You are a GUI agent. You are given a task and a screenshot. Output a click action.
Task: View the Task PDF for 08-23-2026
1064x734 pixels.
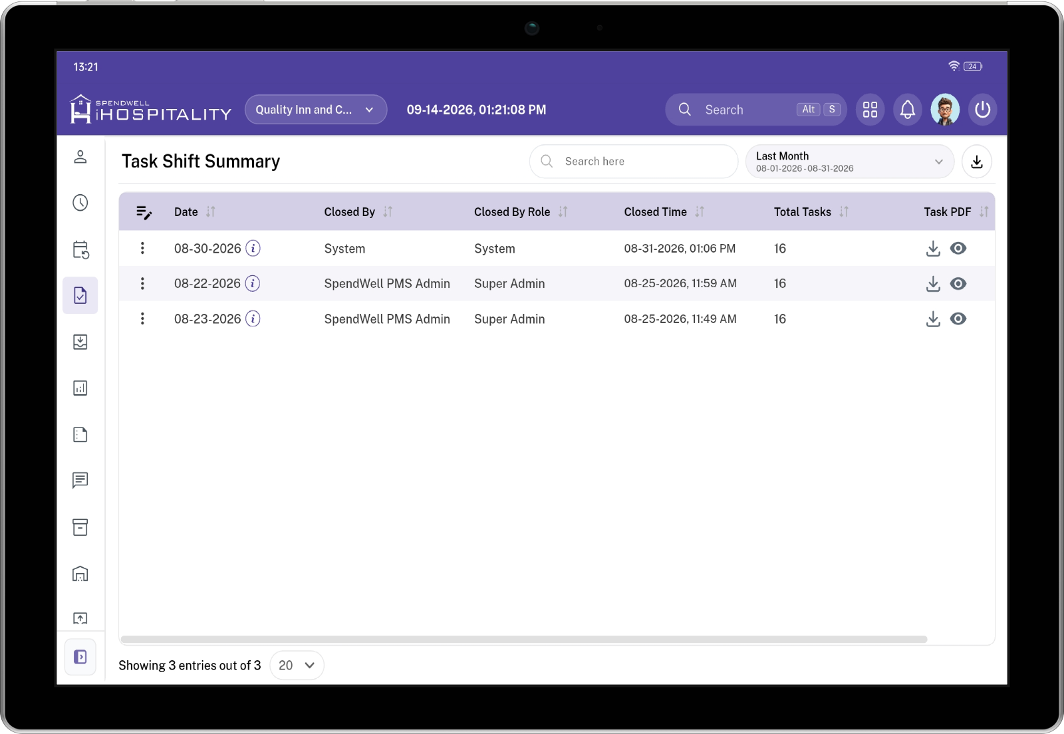coord(958,319)
